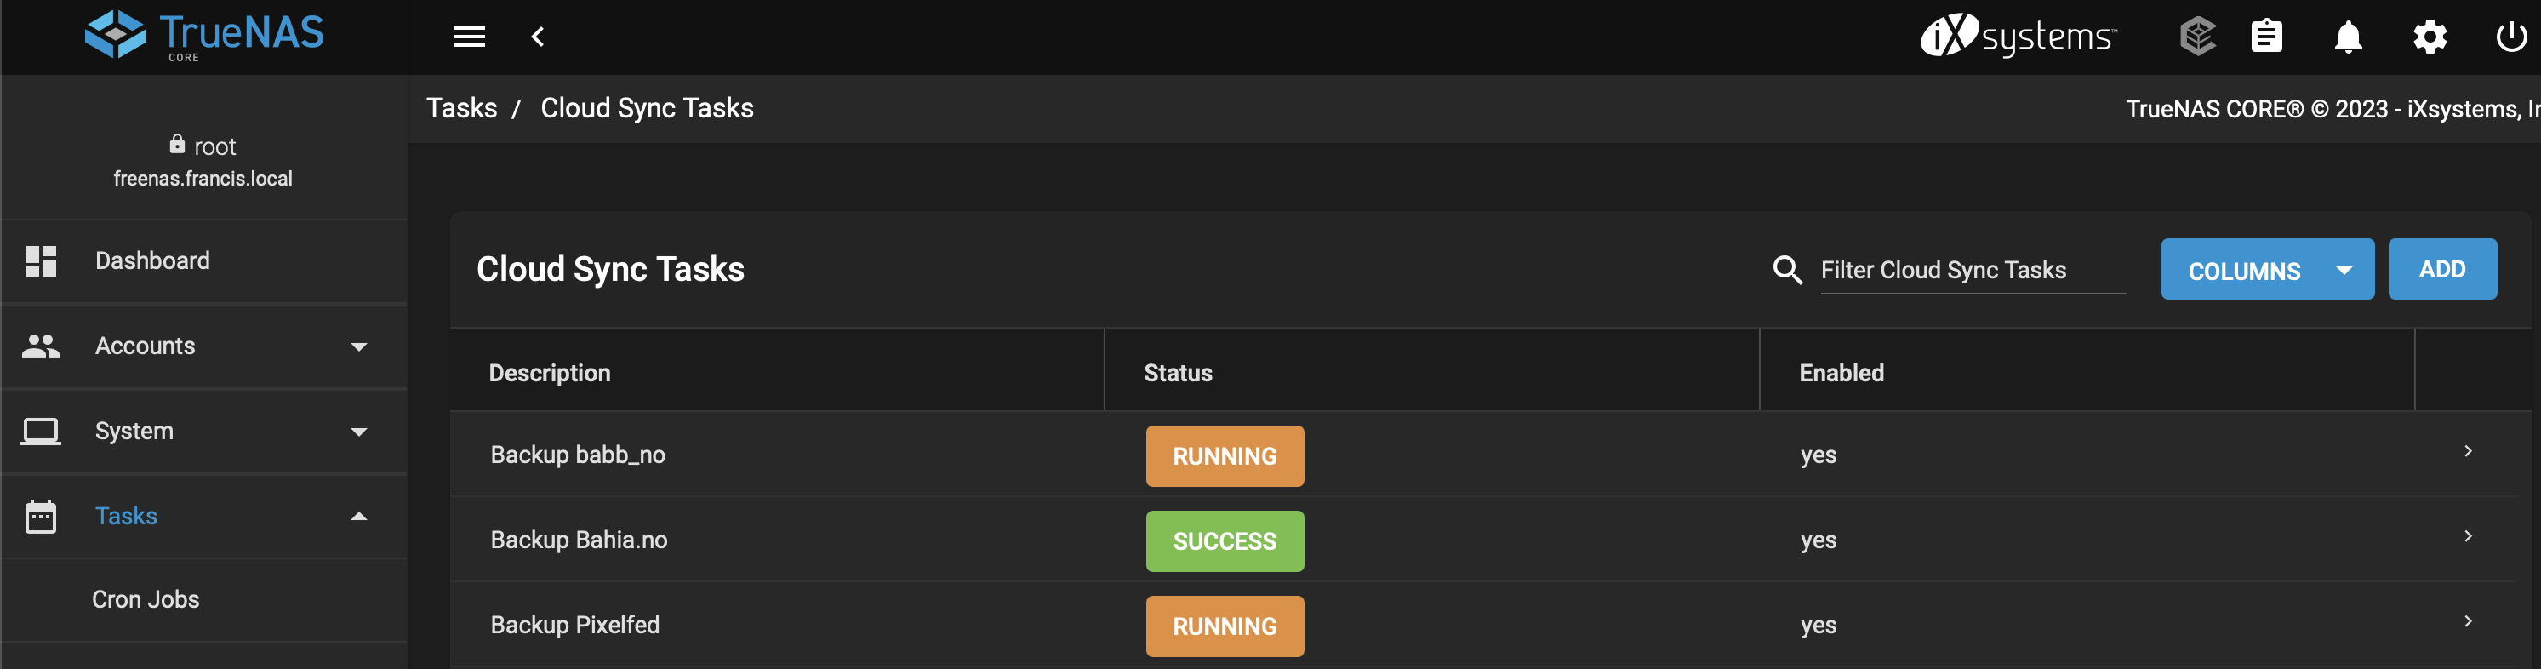This screenshot has height=669, width=2541.
Task: Expand the Backup Pixelfed row chevron
Action: tap(2468, 620)
